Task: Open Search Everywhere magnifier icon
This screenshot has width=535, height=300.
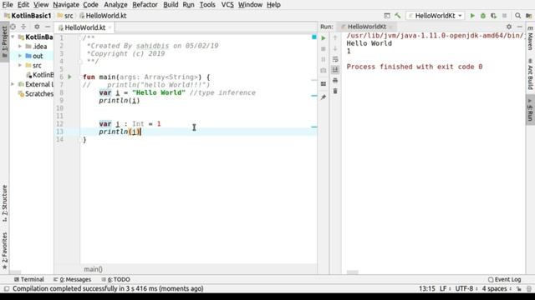Action: [518, 16]
